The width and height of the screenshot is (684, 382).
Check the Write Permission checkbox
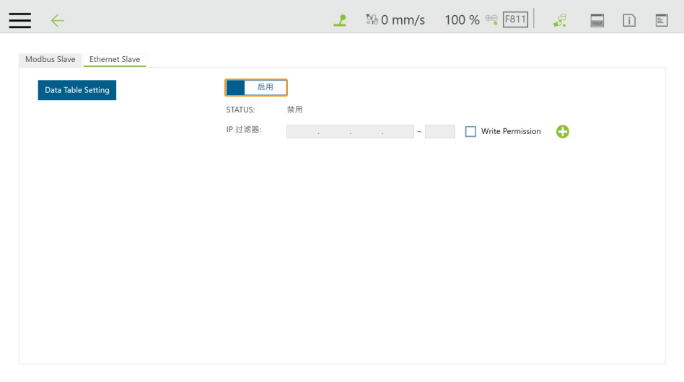[x=470, y=131]
